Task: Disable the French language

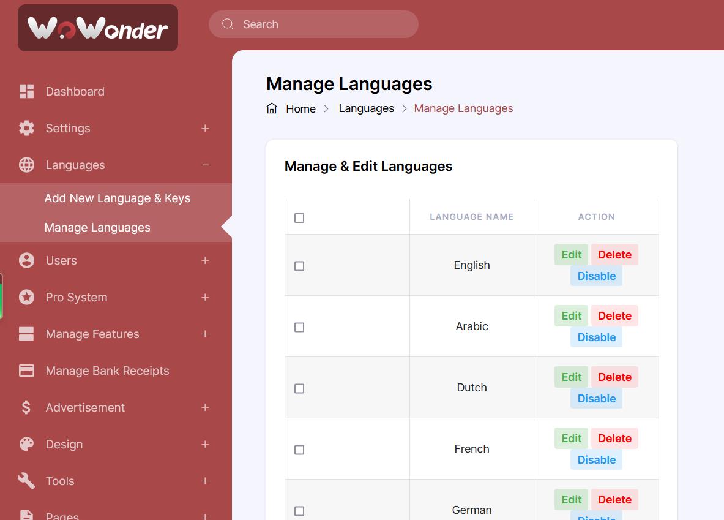Action: coord(596,460)
